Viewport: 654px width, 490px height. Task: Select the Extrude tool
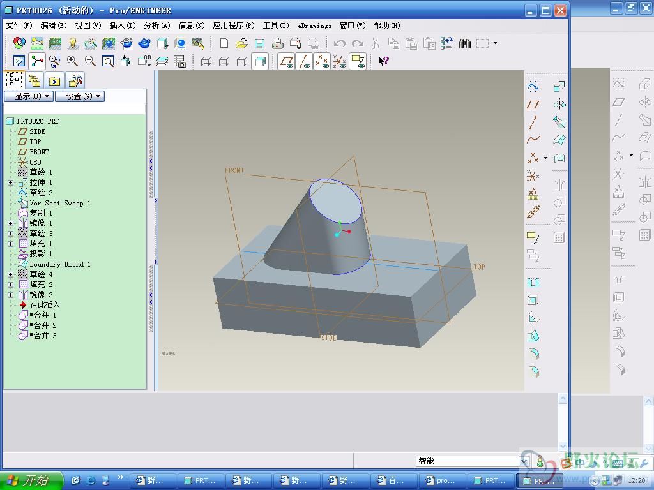coord(559,86)
